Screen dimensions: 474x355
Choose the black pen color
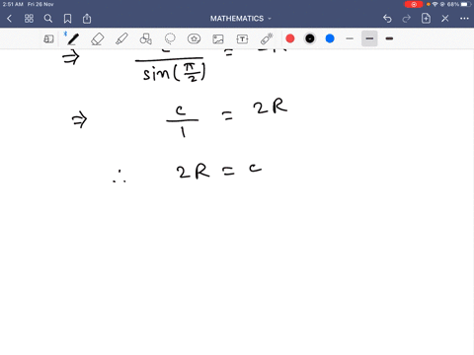pyautogui.click(x=310, y=38)
